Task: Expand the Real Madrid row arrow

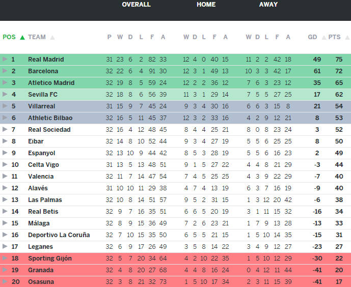Action: pyautogui.click(x=5, y=60)
